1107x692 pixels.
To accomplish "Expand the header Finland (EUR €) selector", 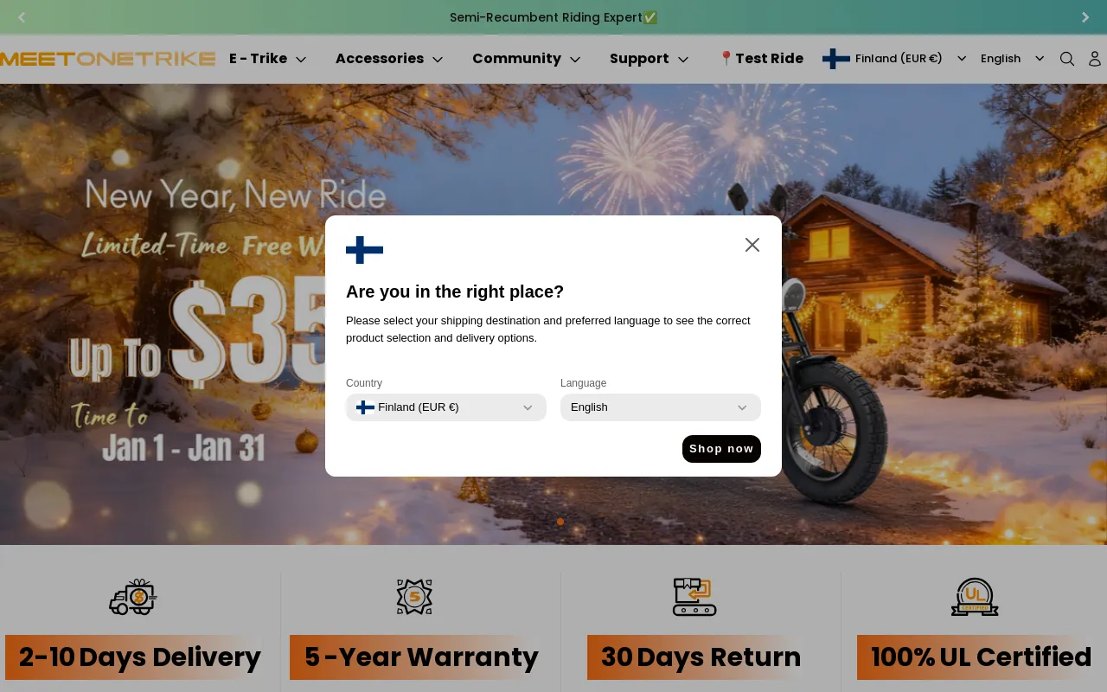I will point(895,59).
